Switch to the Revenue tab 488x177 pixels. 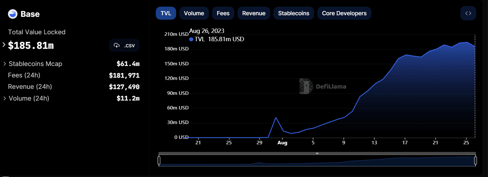point(254,13)
